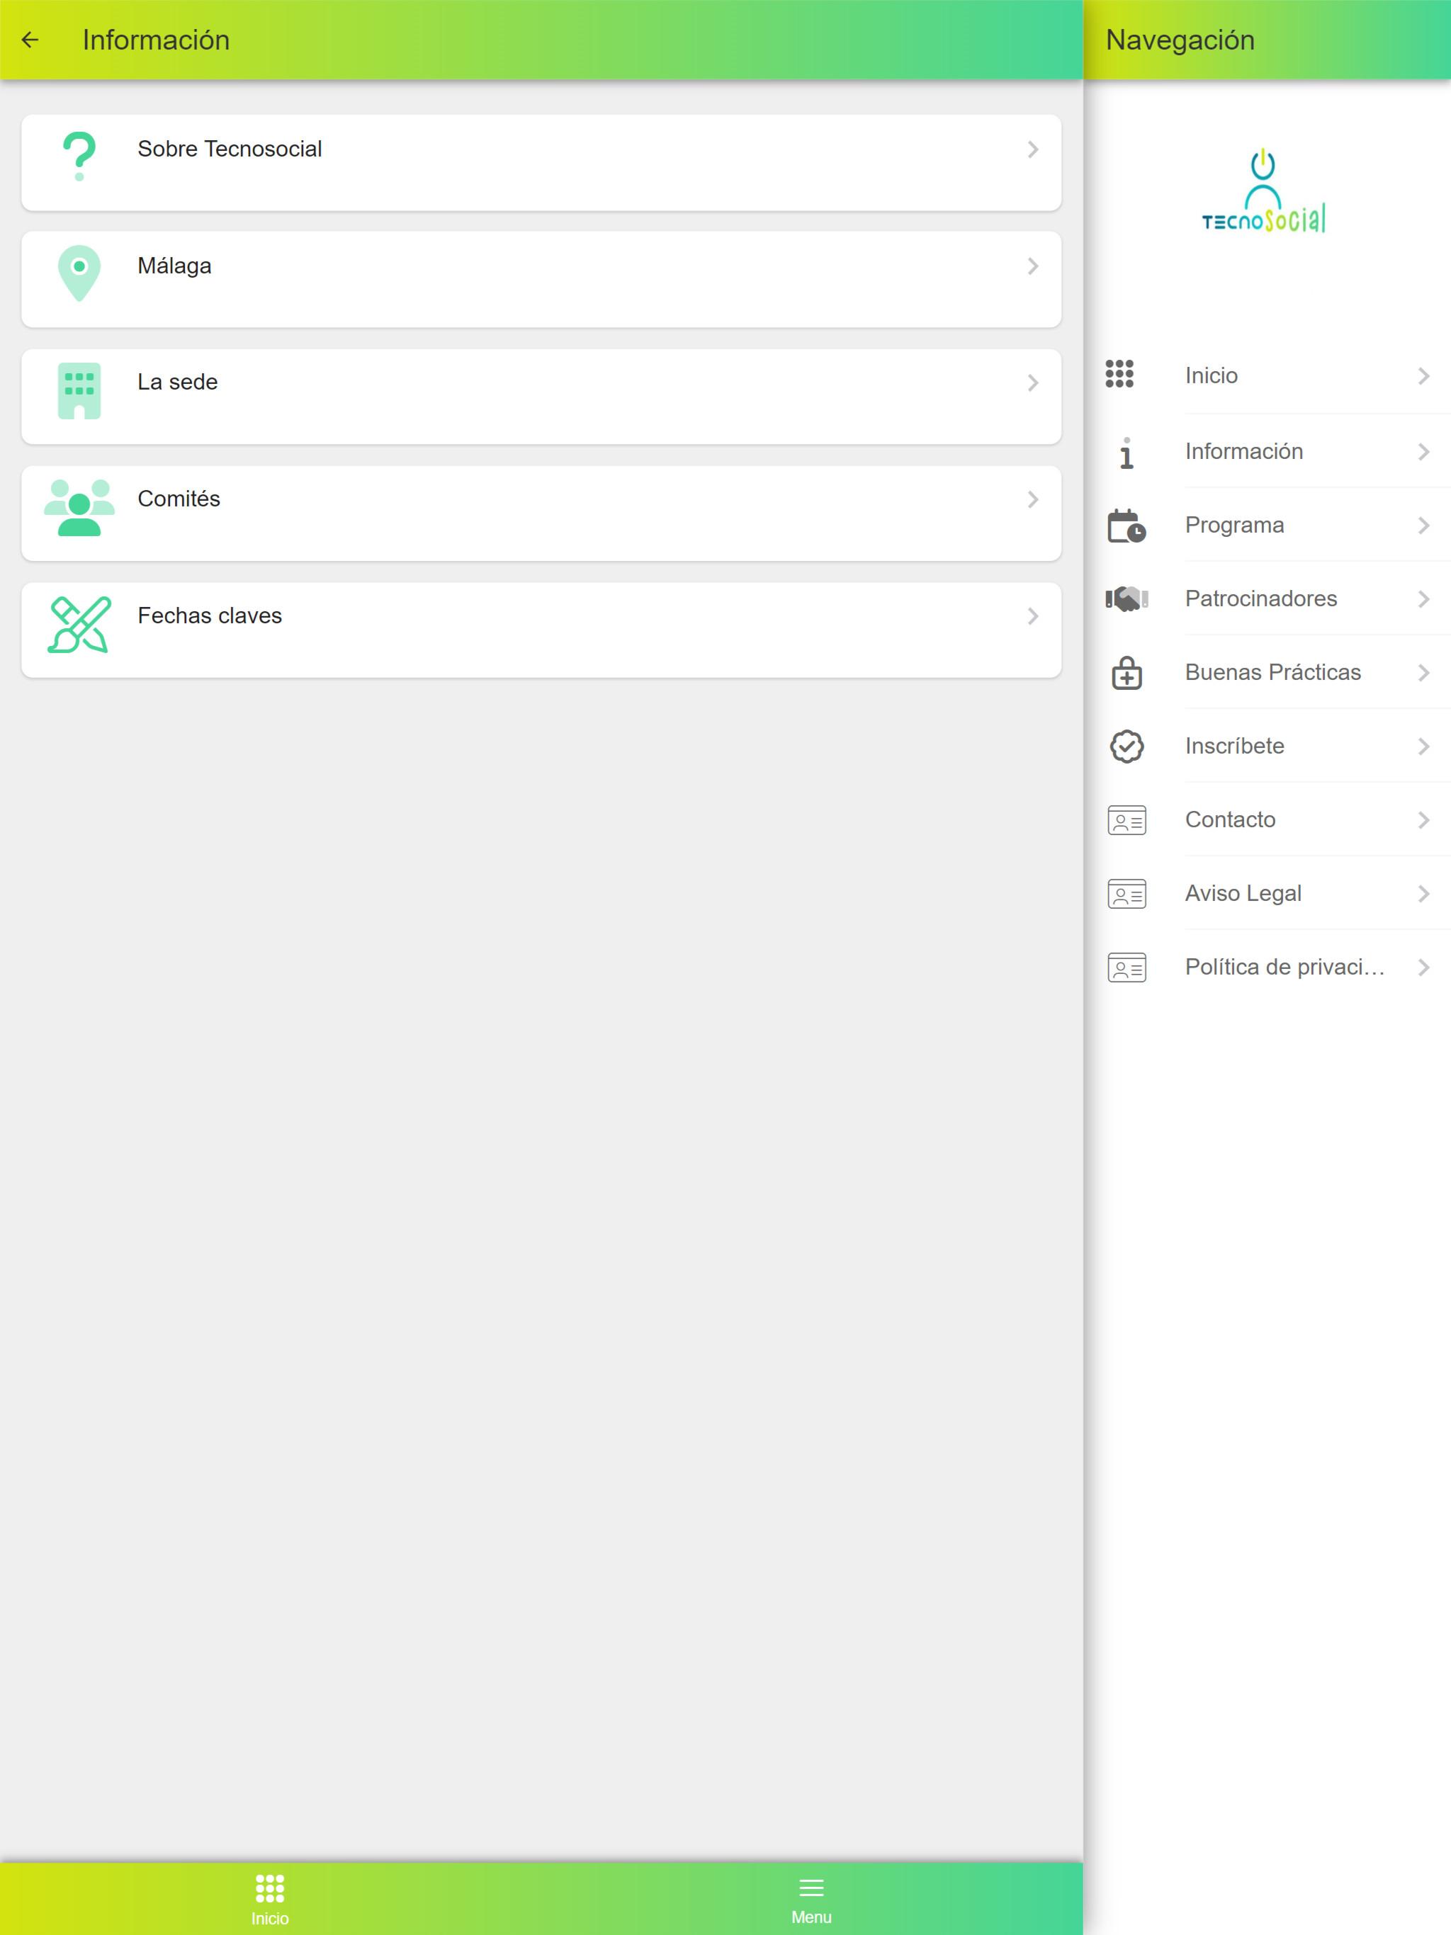
Task: Click the chevron next to Contacto
Action: tap(1424, 821)
